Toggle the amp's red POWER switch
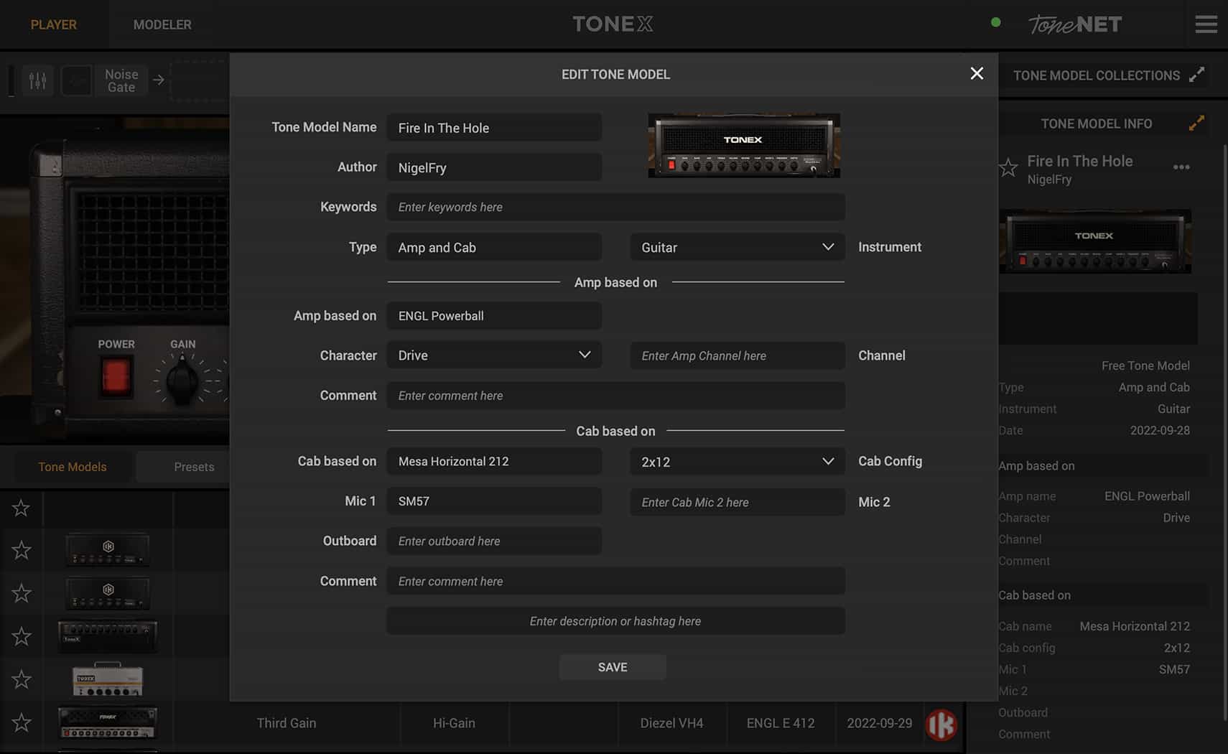Image resolution: width=1228 pixels, height=754 pixels. click(116, 377)
